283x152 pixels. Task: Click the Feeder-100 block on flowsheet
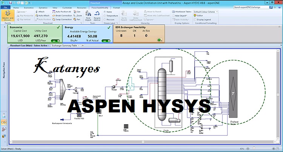79,115
